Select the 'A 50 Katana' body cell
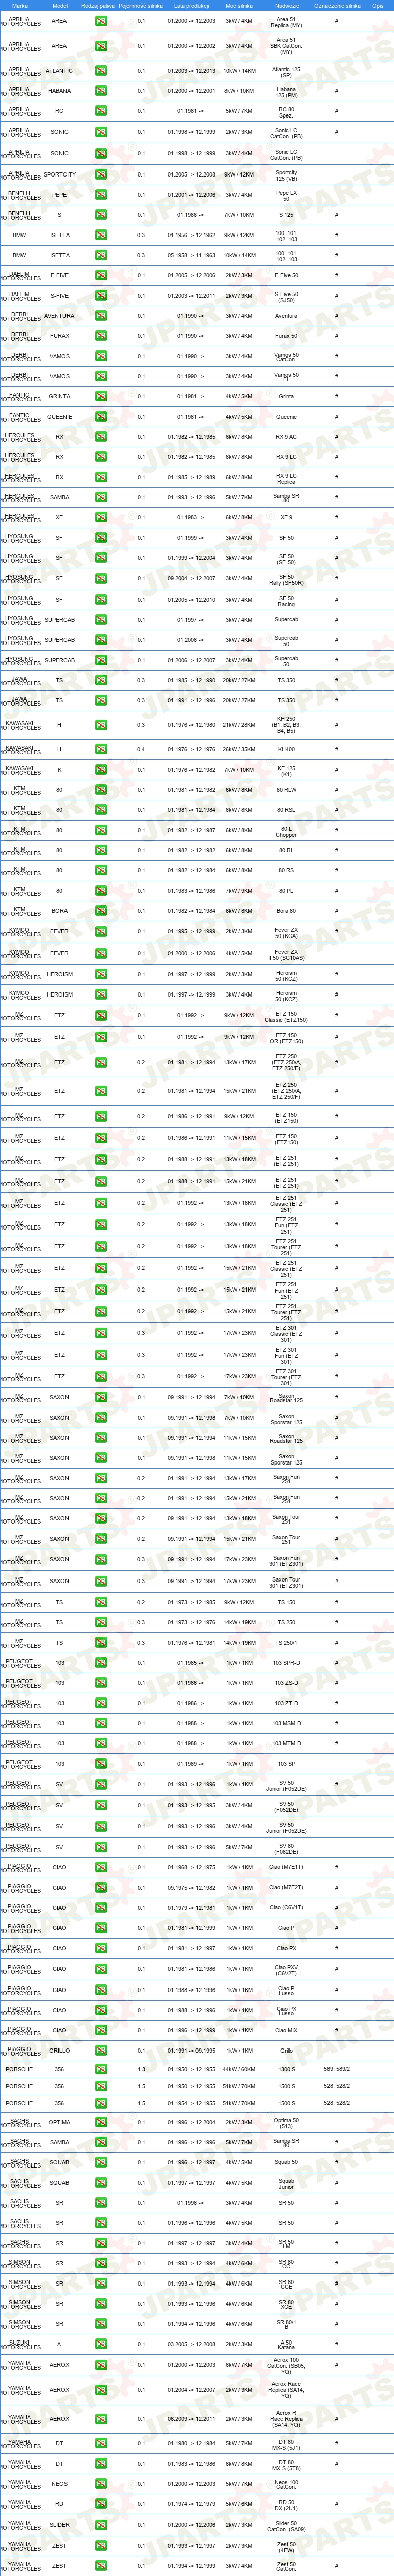Image resolution: width=394 pixels, height=2576 pixels. tap(286, 2344)
